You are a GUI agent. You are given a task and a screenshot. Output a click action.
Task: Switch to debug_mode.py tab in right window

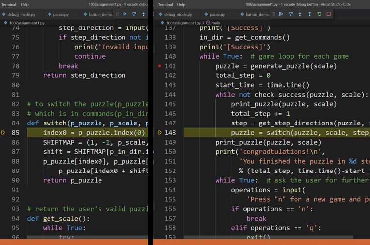(175, 14)
